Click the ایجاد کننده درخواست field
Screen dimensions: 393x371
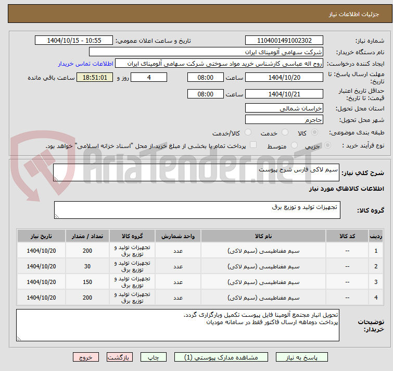219,64
